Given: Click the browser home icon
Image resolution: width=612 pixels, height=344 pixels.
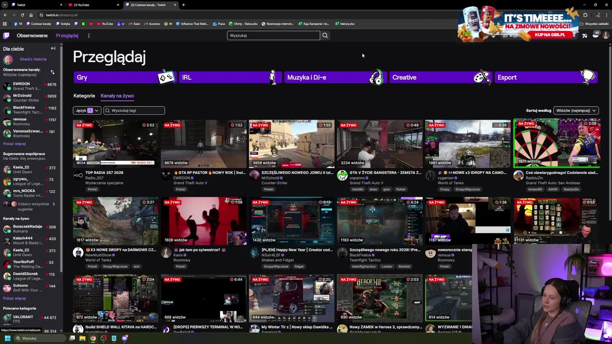Looking at the screenshot, I should (31, 15).
